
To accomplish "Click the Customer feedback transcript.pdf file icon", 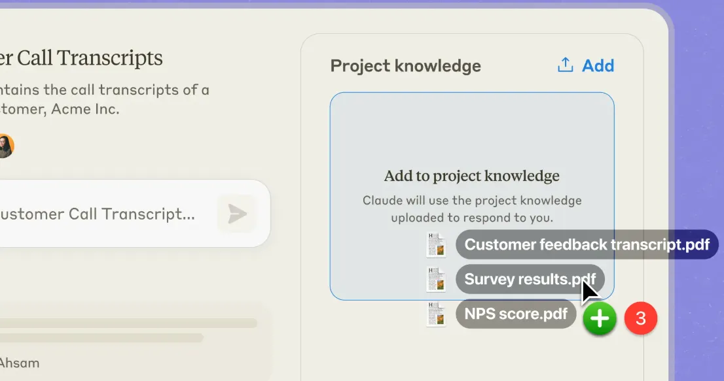I will point(436,244).
